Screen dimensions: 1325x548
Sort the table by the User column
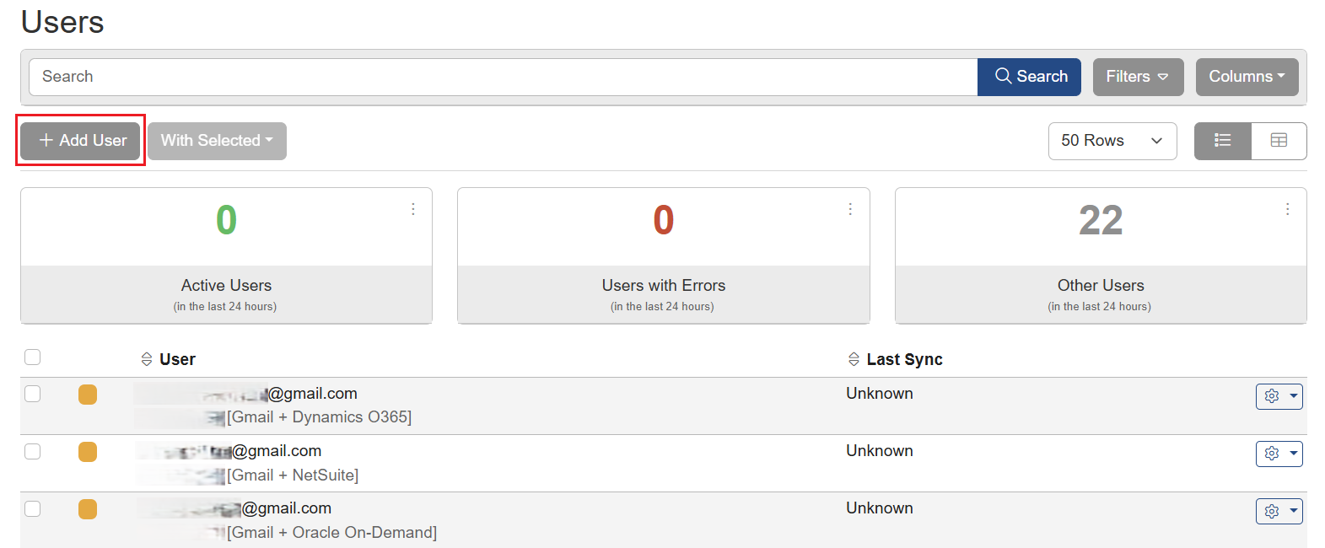pyautogui.click(x=148, y=358)
